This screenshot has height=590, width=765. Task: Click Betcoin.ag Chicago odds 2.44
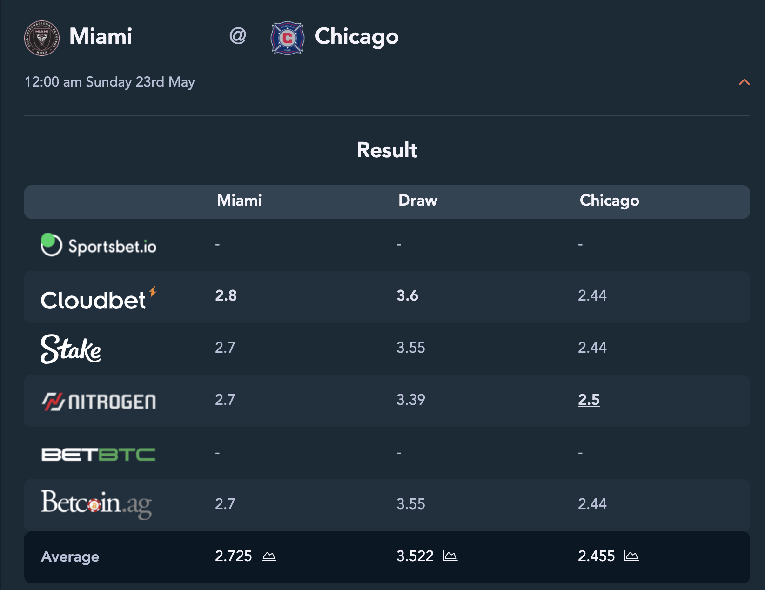tap(592, 504)
